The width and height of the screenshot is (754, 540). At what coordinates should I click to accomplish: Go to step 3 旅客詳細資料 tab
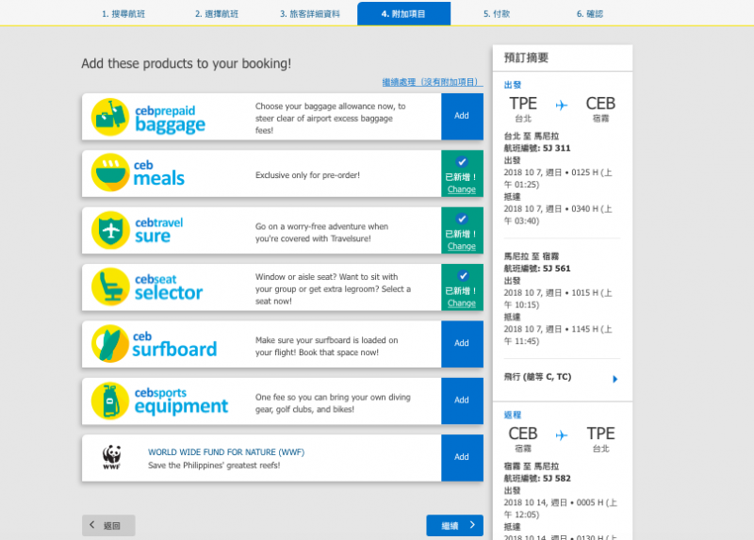tap(310, 14)
